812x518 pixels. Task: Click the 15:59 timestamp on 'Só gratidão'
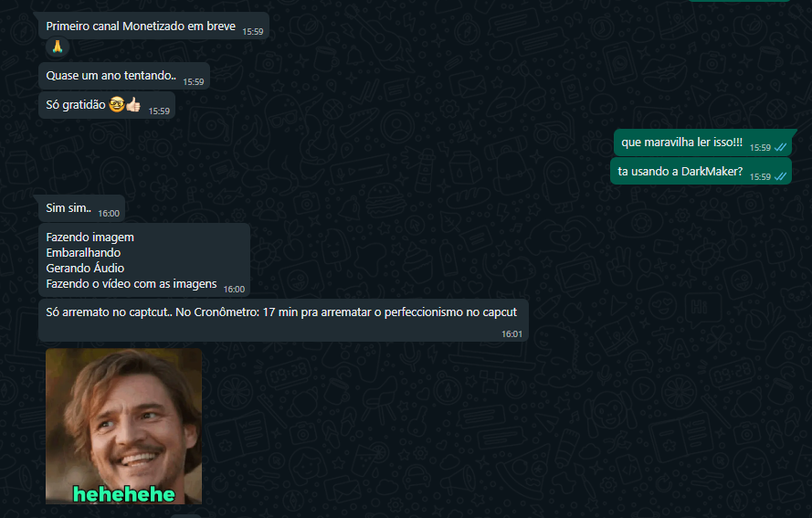click(x=159, y=111)
